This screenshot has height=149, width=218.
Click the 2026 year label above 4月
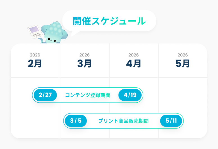pyautogui.click(x=134, y=55)
